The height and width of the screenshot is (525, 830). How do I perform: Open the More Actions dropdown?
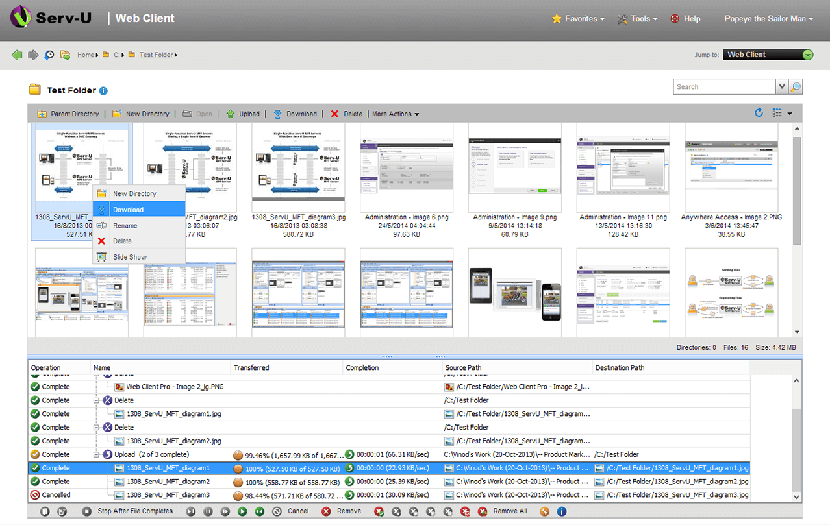396,114
